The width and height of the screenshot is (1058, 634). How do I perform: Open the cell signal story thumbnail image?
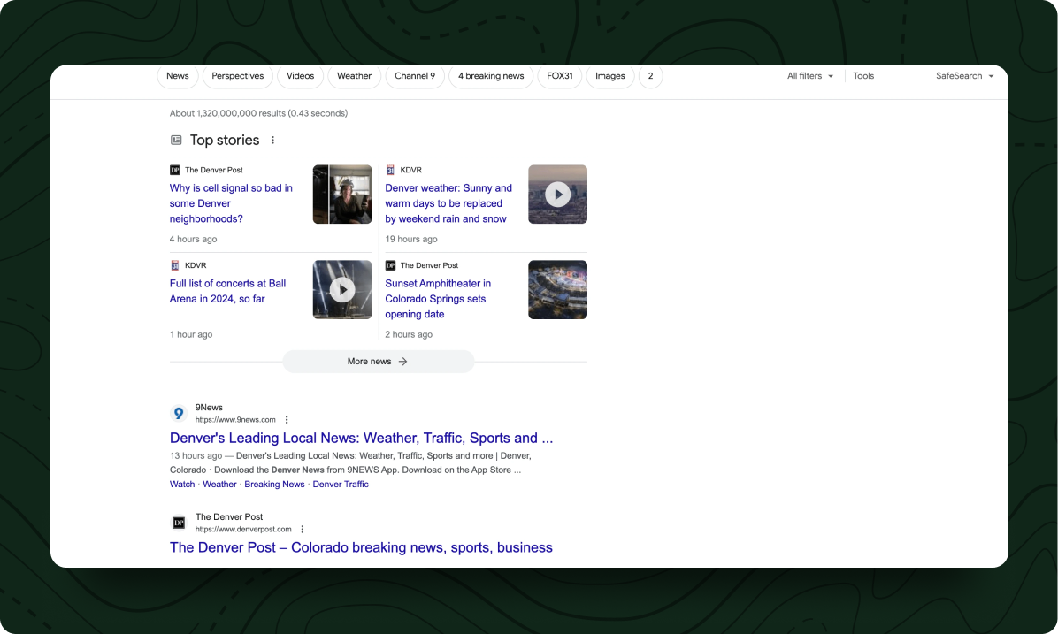342,195
